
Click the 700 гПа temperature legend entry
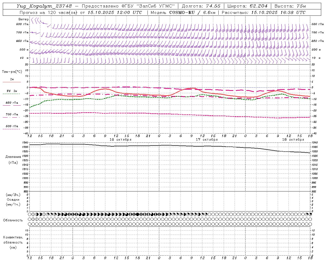click(x=12, y=115)
